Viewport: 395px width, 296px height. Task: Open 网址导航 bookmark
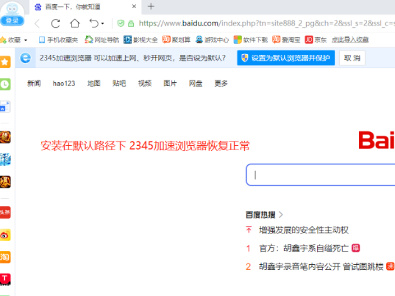[x=101, y=40]
